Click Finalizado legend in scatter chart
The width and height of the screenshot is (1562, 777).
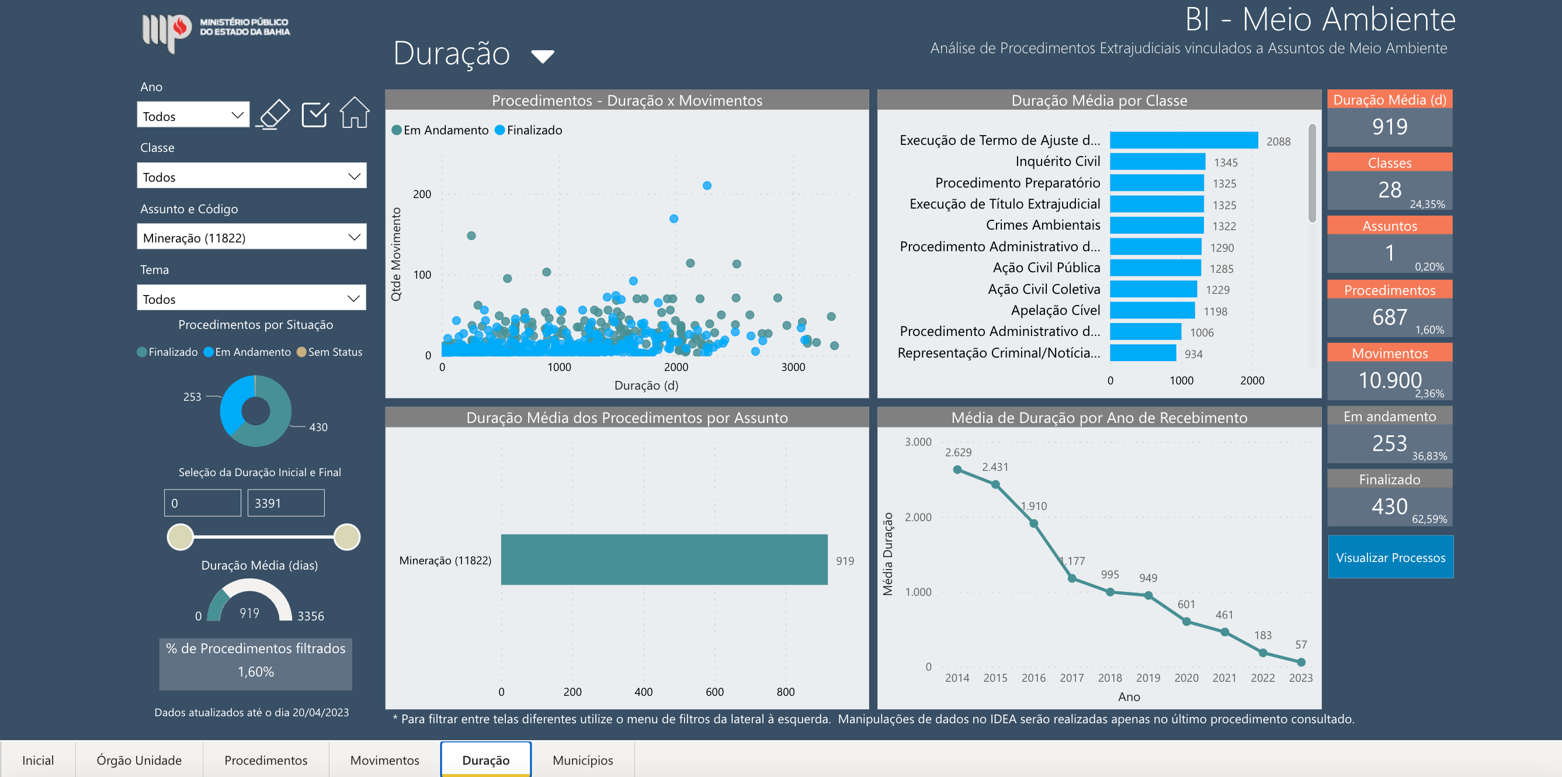(529, 130)
